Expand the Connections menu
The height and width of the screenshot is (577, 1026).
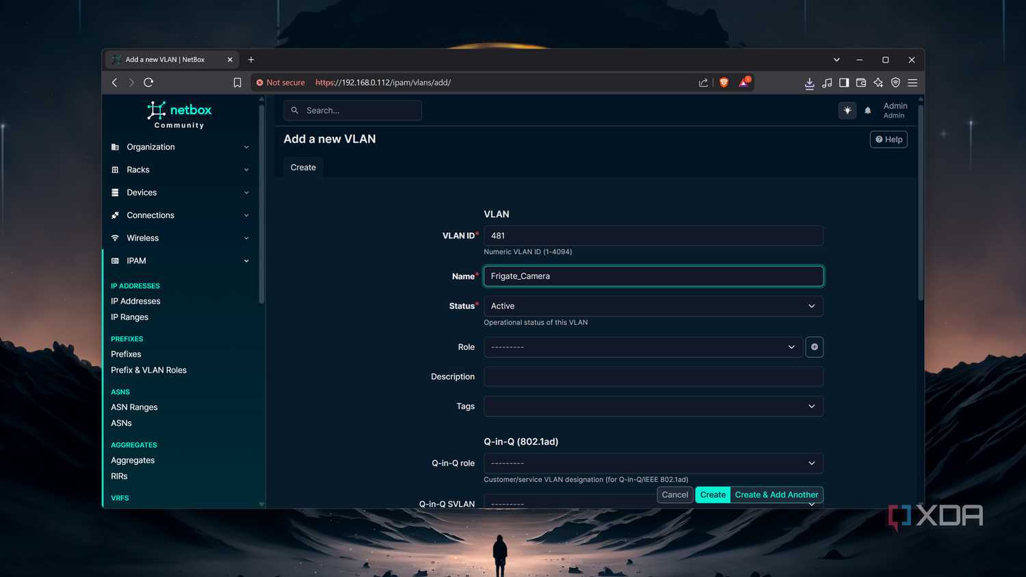181,215
